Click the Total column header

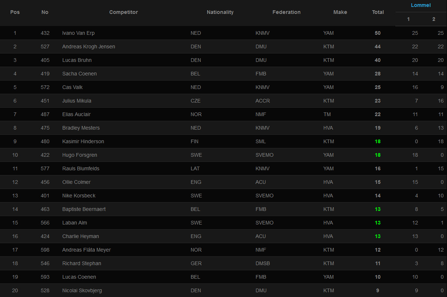[x=378, y=12]
